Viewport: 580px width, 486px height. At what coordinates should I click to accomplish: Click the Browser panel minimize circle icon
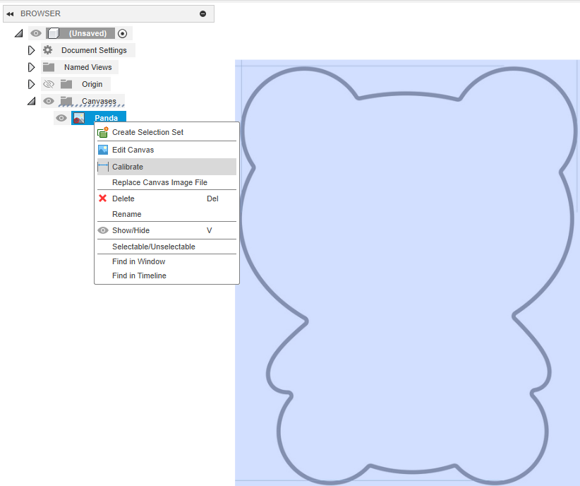203,13
